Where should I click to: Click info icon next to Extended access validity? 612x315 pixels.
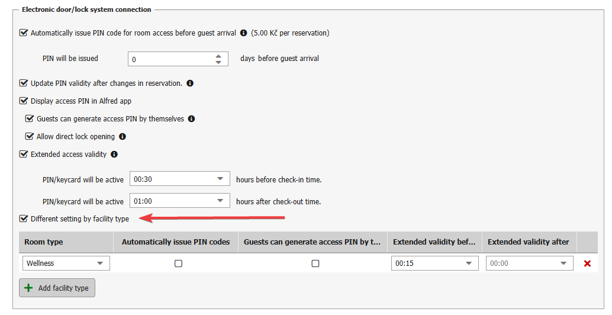tap(114, 155)
